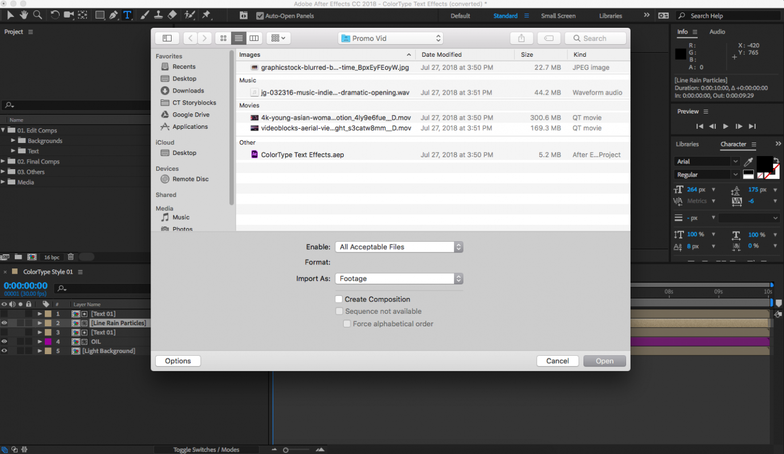
Task: Select the Clone Stamp tool
Action: pyautogui.click(x=159, y=15)
